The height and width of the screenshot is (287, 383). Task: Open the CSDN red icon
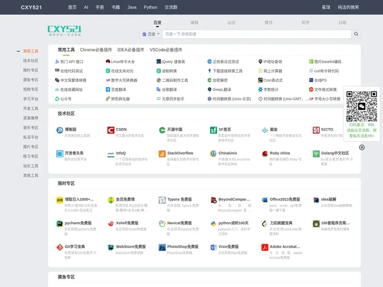(111, 130)
